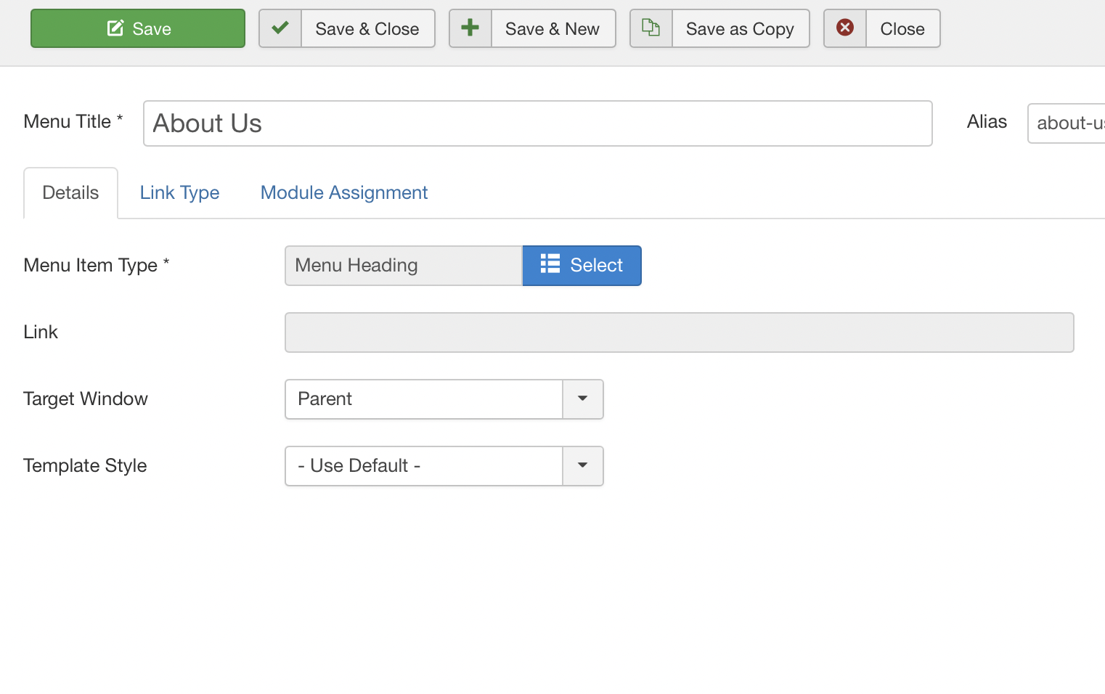
Task: Click the green checkmark icon
Action: tap(280, 28)
